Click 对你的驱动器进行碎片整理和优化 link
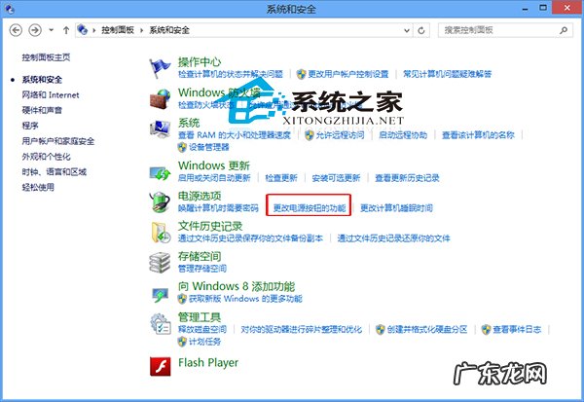The height and width of the screenshot is (402, 584). pos(302,329)
